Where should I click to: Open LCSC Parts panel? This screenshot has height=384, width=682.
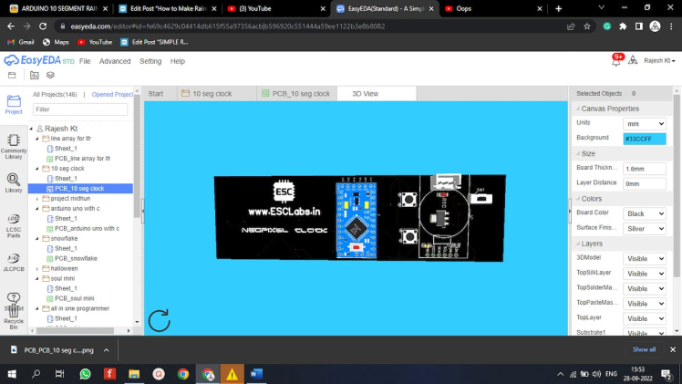(14, 226)
